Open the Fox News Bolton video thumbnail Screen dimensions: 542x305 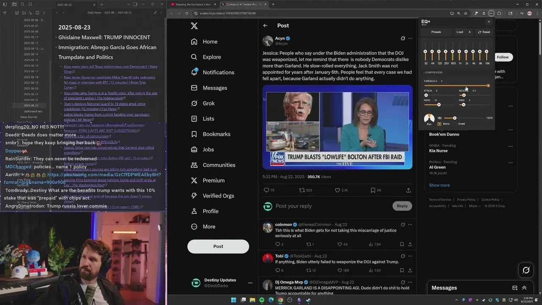(x=337, y=128)
